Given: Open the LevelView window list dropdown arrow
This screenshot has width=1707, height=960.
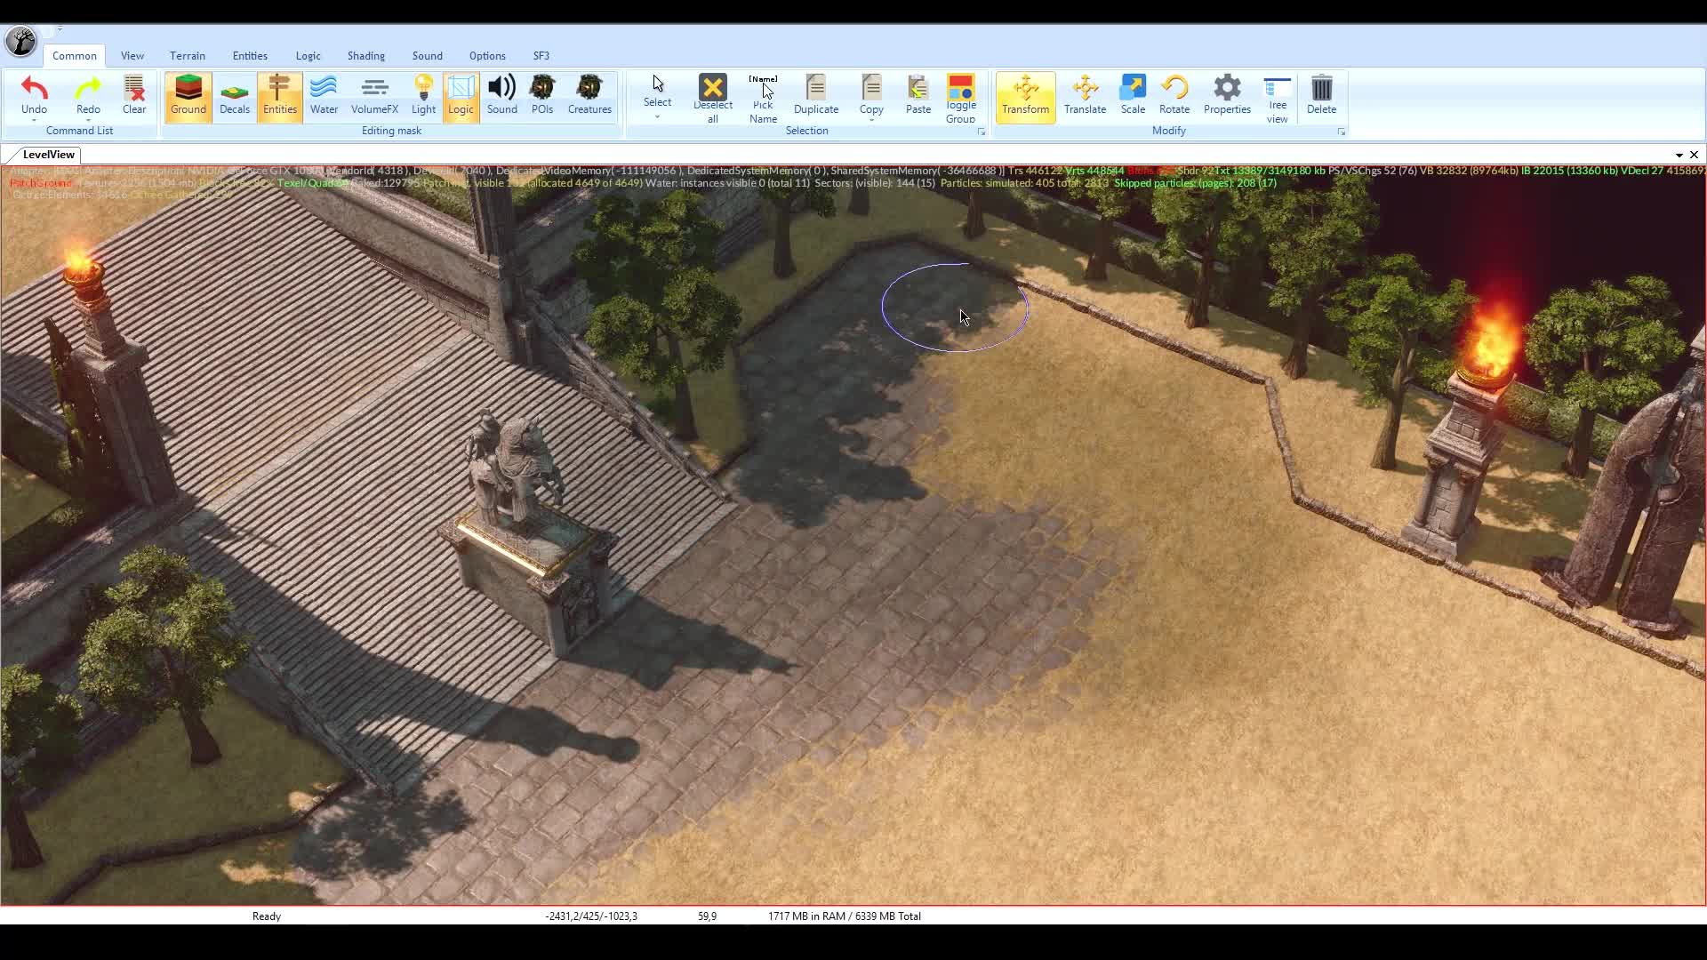Looking at the screenshot, I should pos(1679,155).
